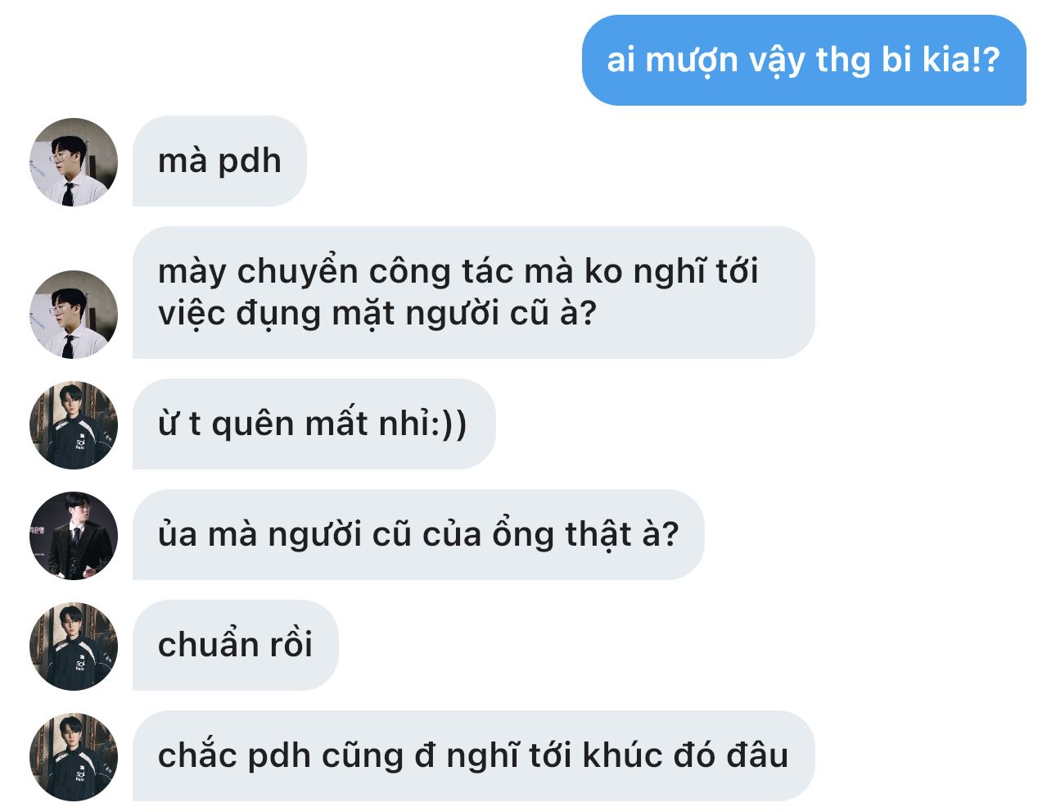Select the "mà pdh" message bubble
The width and height of the screenshot is (1056, 812).
(x=219, y=161)
